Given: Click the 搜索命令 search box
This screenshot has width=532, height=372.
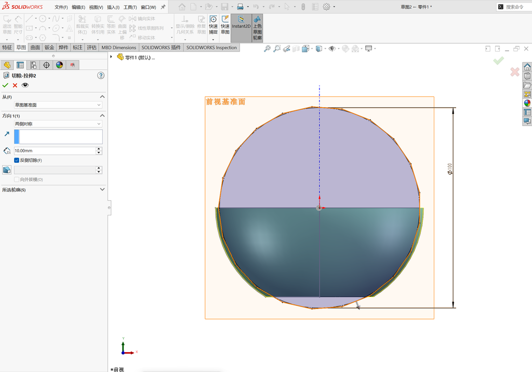Looking at the screenshot, I should point(514,7).
